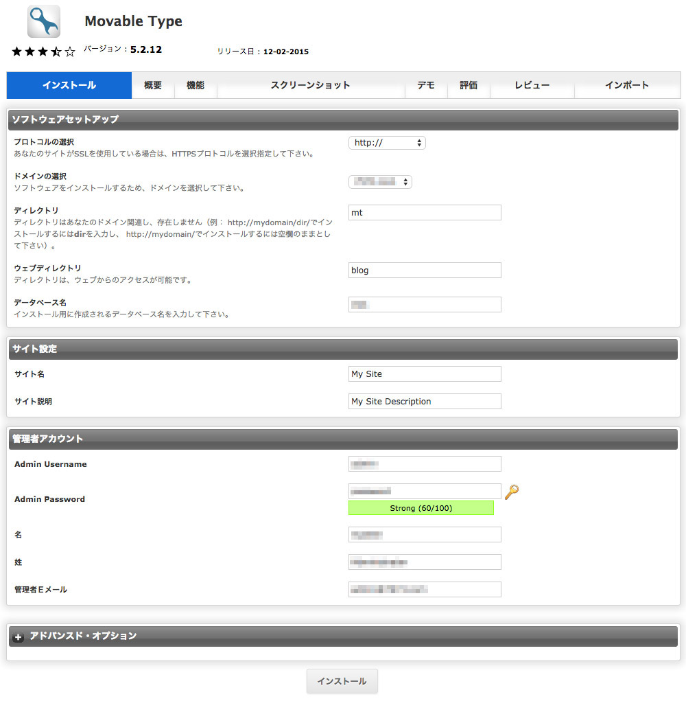686x701 pixels.
Task: Click the Movable Type wrench app icon
Action: [x=43, y=21]
